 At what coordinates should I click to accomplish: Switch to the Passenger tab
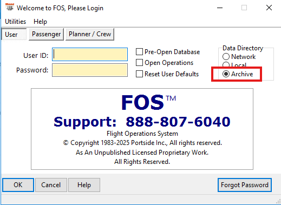pyautogui.click(x=46, y=34)
